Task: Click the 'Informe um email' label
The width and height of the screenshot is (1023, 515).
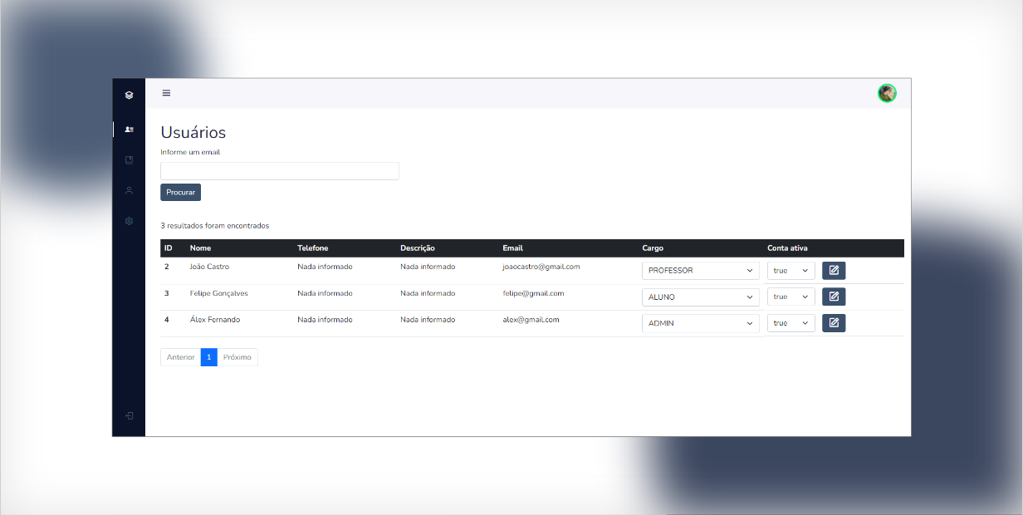Action: pyautogui.click(x=190, y=152)
